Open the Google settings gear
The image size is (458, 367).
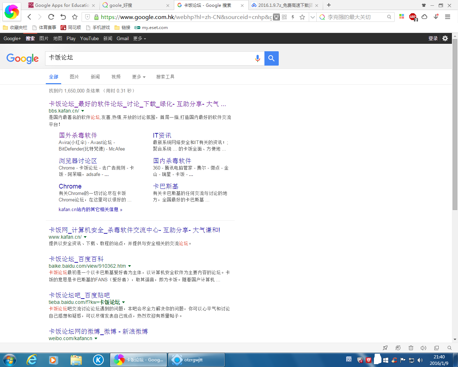(445, 38)
